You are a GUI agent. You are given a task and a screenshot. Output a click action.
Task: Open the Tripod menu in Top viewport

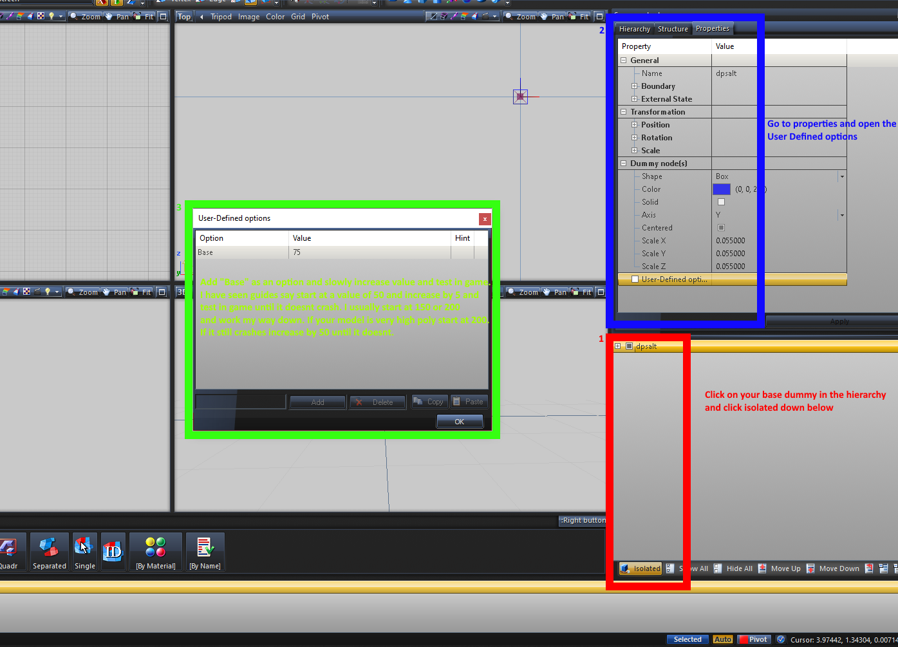pos(221,17)
